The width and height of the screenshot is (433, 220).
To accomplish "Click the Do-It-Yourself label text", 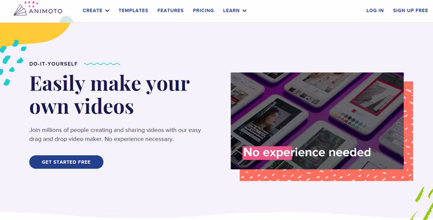I will coord(54,64).
